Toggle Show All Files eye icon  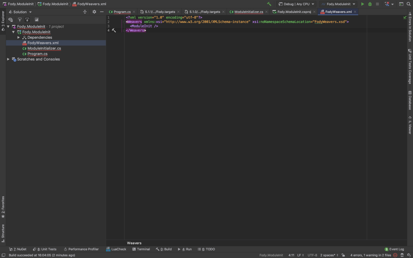point(10,19)
